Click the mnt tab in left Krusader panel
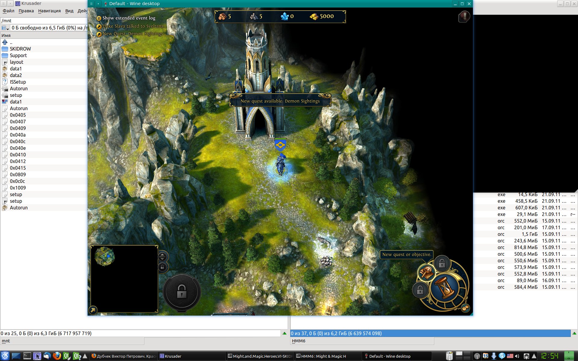 [x=72, y=341]
